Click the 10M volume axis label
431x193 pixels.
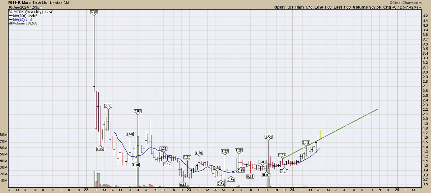(4, 180)
